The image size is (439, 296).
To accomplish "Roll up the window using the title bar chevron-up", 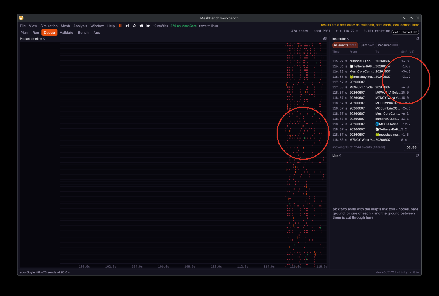I will (411, 18).
